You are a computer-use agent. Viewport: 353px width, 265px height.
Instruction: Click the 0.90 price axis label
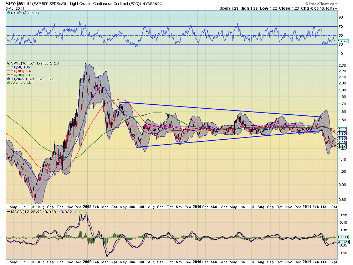coord(342,185)
